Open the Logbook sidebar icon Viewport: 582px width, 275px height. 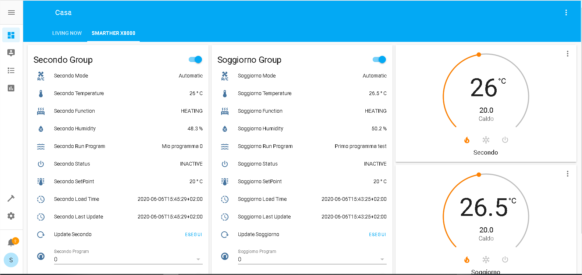(x=11, y=70)
